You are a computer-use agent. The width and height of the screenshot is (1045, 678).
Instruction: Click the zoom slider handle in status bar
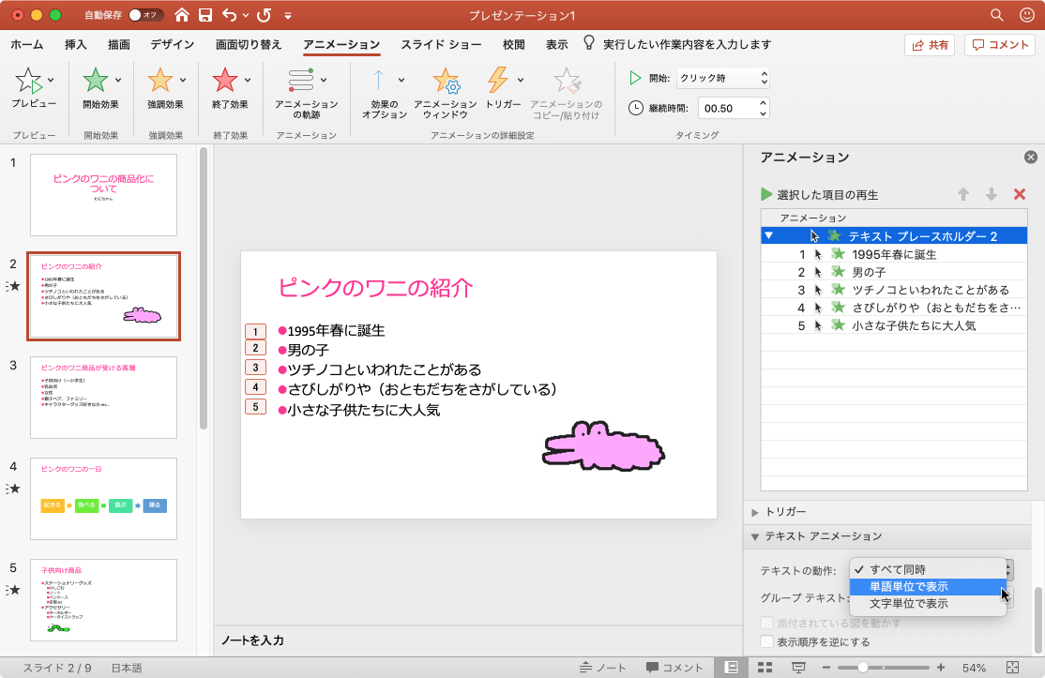862,668
